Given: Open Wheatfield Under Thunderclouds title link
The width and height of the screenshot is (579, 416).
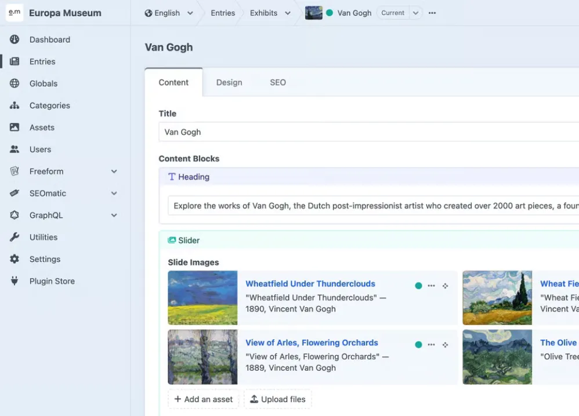Looking at the screenshot, I should tap(310, 283).
